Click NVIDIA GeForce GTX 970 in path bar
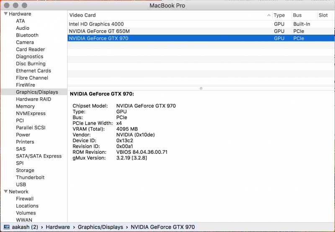Image resolution: width=335 pixels, height=232 pixels. (162, 227)
